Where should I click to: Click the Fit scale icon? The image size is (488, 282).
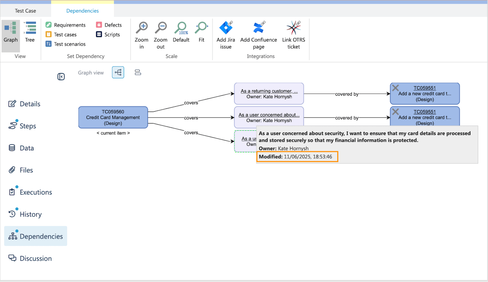pos(201,28)
